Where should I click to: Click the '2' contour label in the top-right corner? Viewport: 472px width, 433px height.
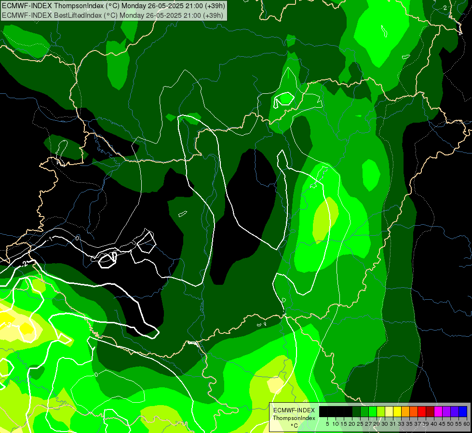pos(445,8)
